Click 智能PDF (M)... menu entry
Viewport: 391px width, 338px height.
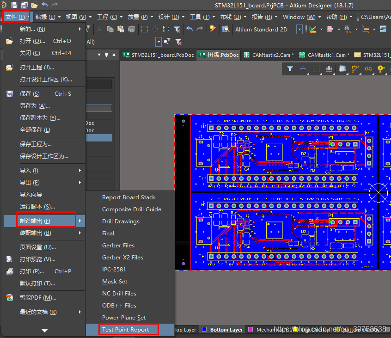pyautogui.click(x=44, y=298)
